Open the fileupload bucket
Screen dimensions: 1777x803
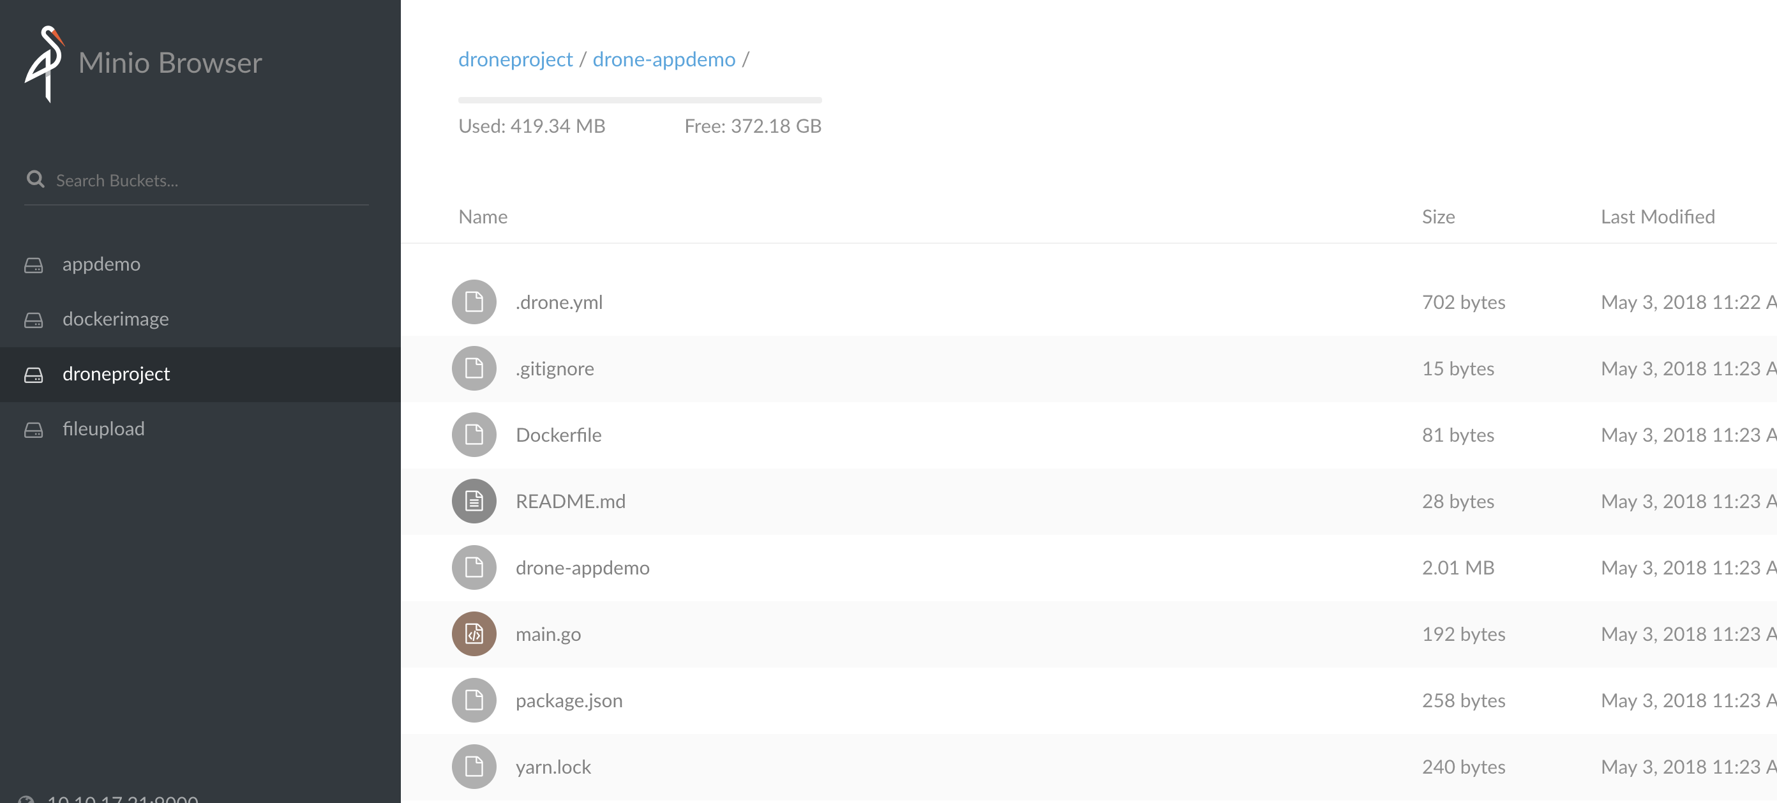pyautogui.click(x=103, y=429)
